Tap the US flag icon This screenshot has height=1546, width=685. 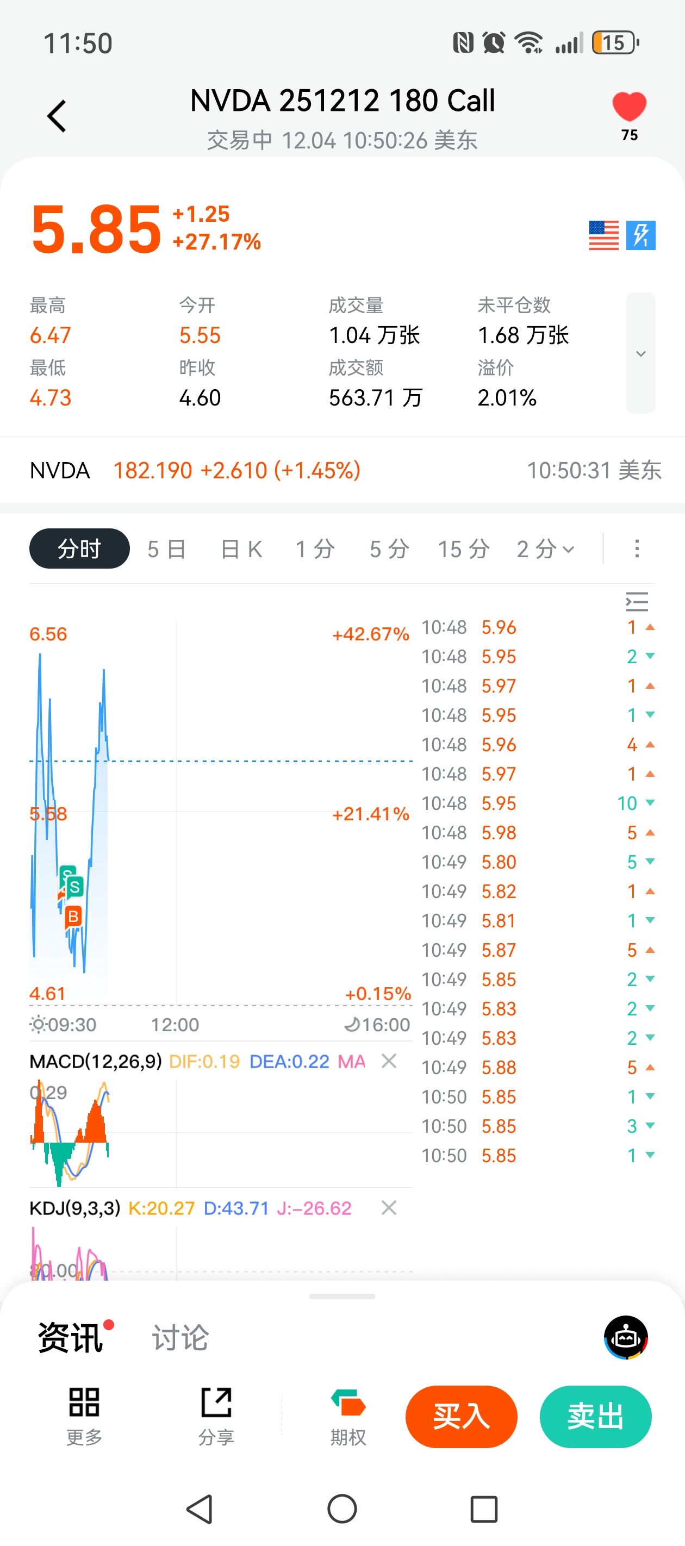coord(603,235)
